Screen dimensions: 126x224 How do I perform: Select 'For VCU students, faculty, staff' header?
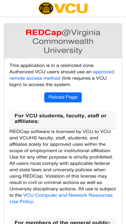pyautogui.click(x=60, y=119)
